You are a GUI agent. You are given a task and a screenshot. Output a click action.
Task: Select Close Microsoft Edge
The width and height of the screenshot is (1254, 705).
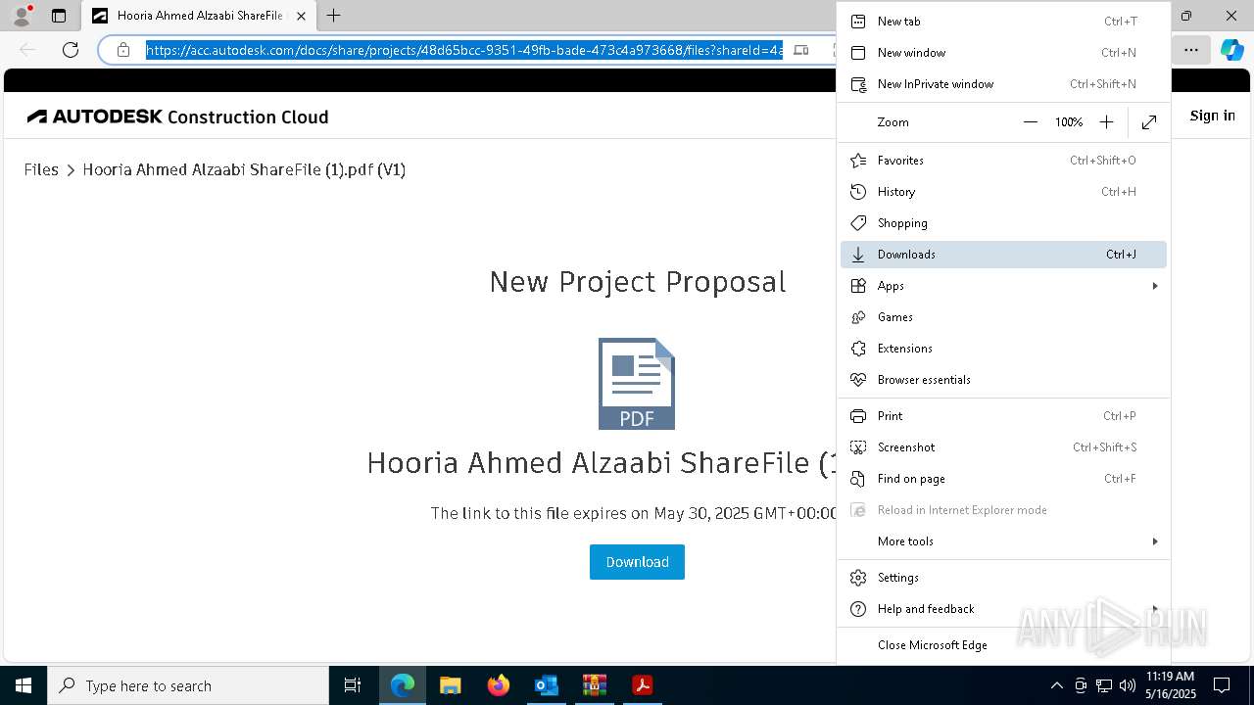pyautogui.click(x=1003, y=645)
